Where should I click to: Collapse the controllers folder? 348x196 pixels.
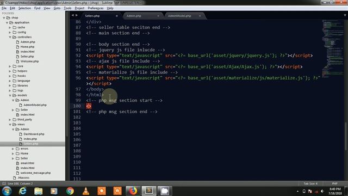pos(10,37)
